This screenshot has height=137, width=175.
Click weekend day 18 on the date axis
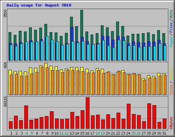[x=97, y=133]
